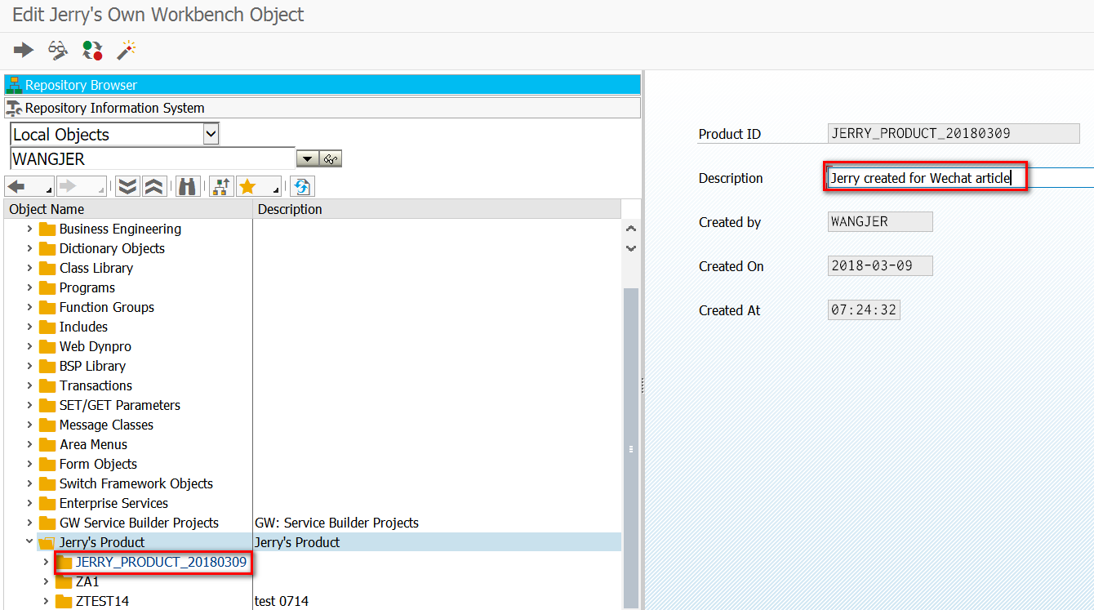Click the Created At field 07:24:32
Image resolution: width=1094 pixels, height=610 pixels.
pos(864,310)
